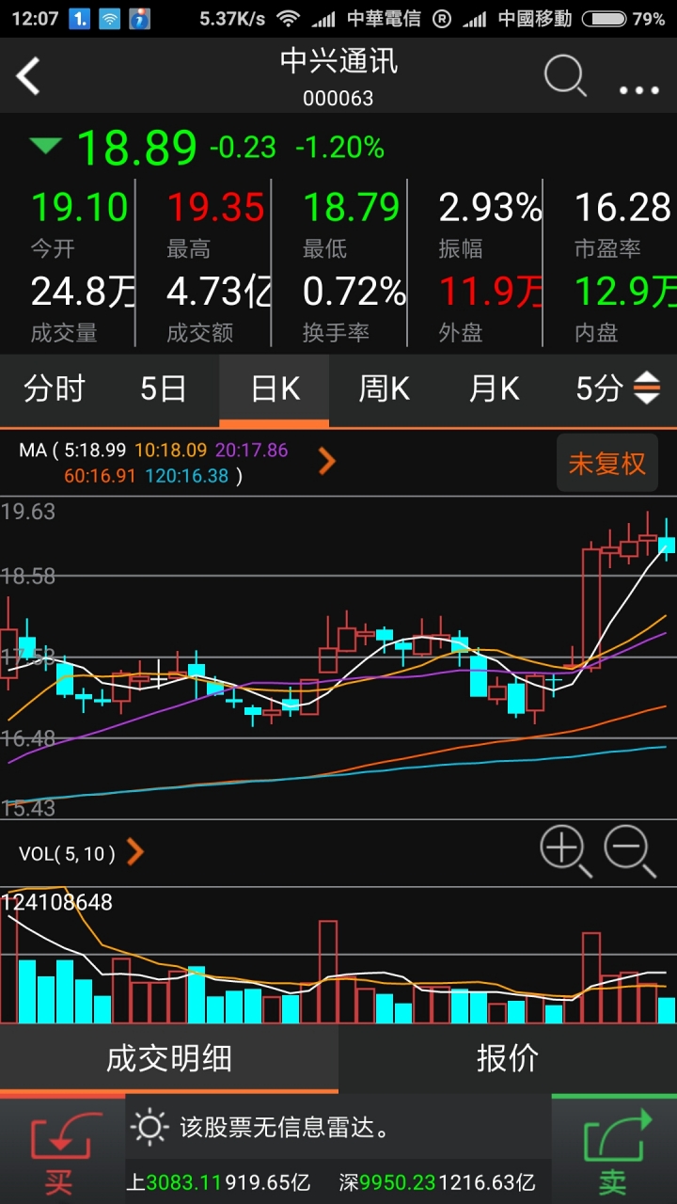
Task: Tap 成交量 value 24.8万
Action: click(84, 292)
